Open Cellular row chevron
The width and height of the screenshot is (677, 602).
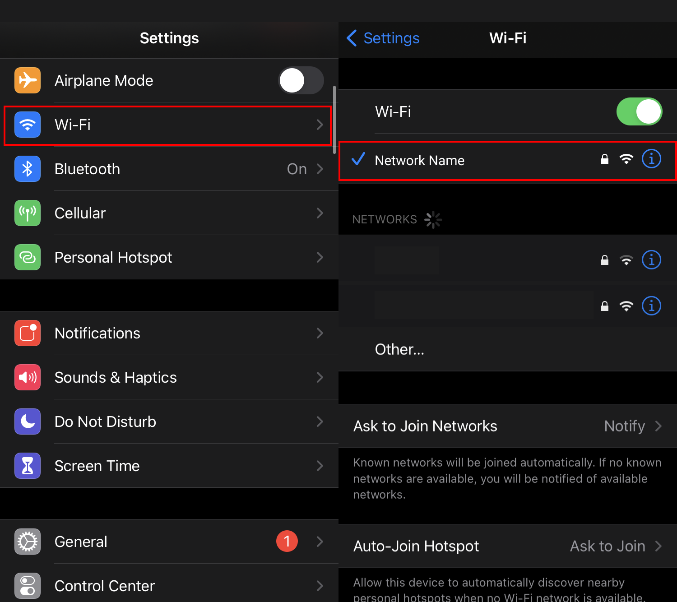320,213
